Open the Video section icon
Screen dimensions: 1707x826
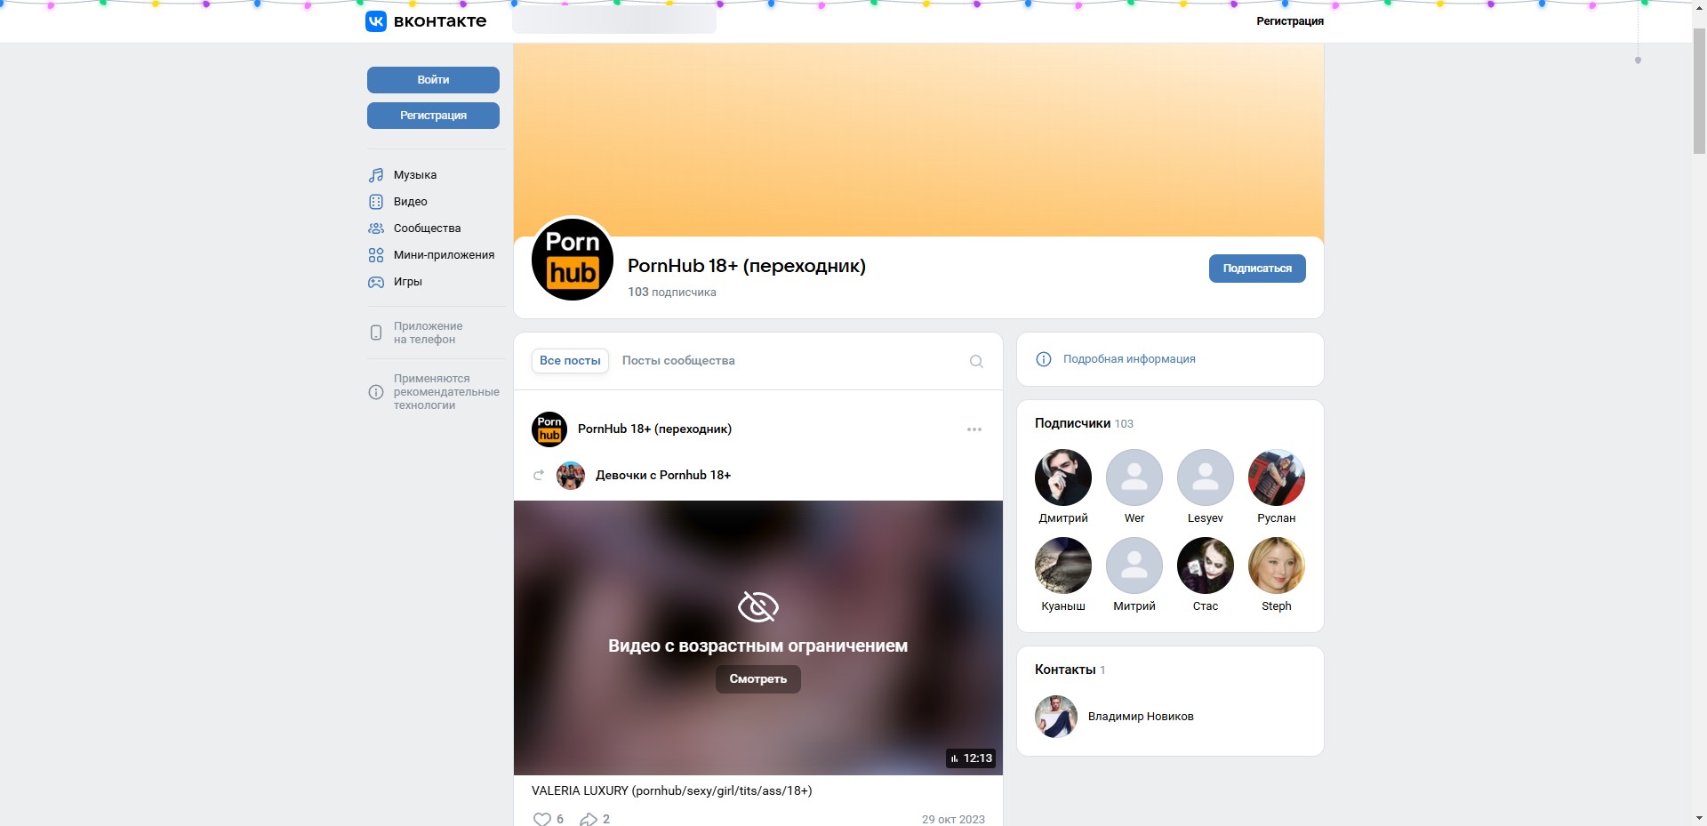[376, 202]
